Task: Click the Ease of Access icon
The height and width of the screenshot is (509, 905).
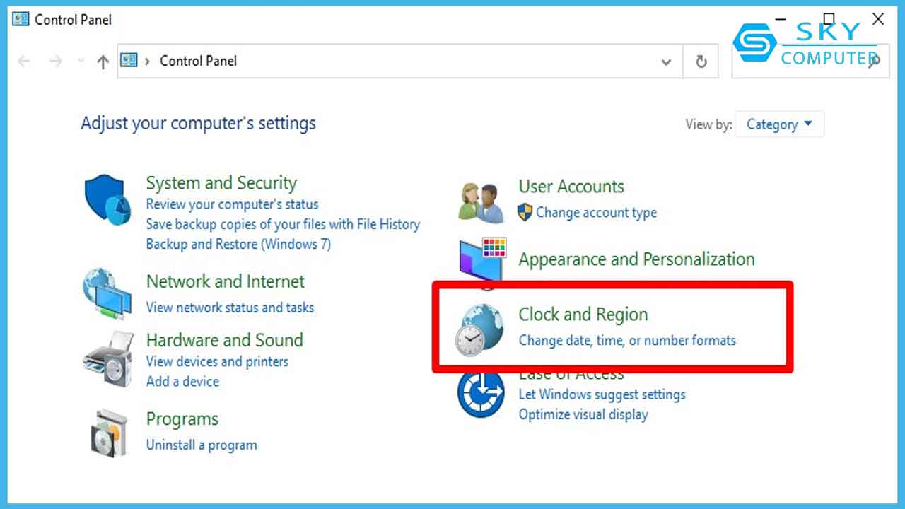Action: 480,394
